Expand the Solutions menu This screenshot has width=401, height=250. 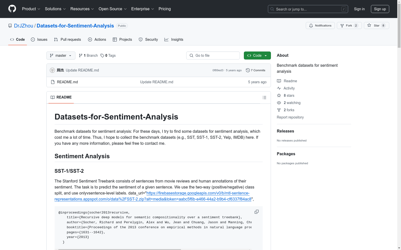(x=55, y=9)
